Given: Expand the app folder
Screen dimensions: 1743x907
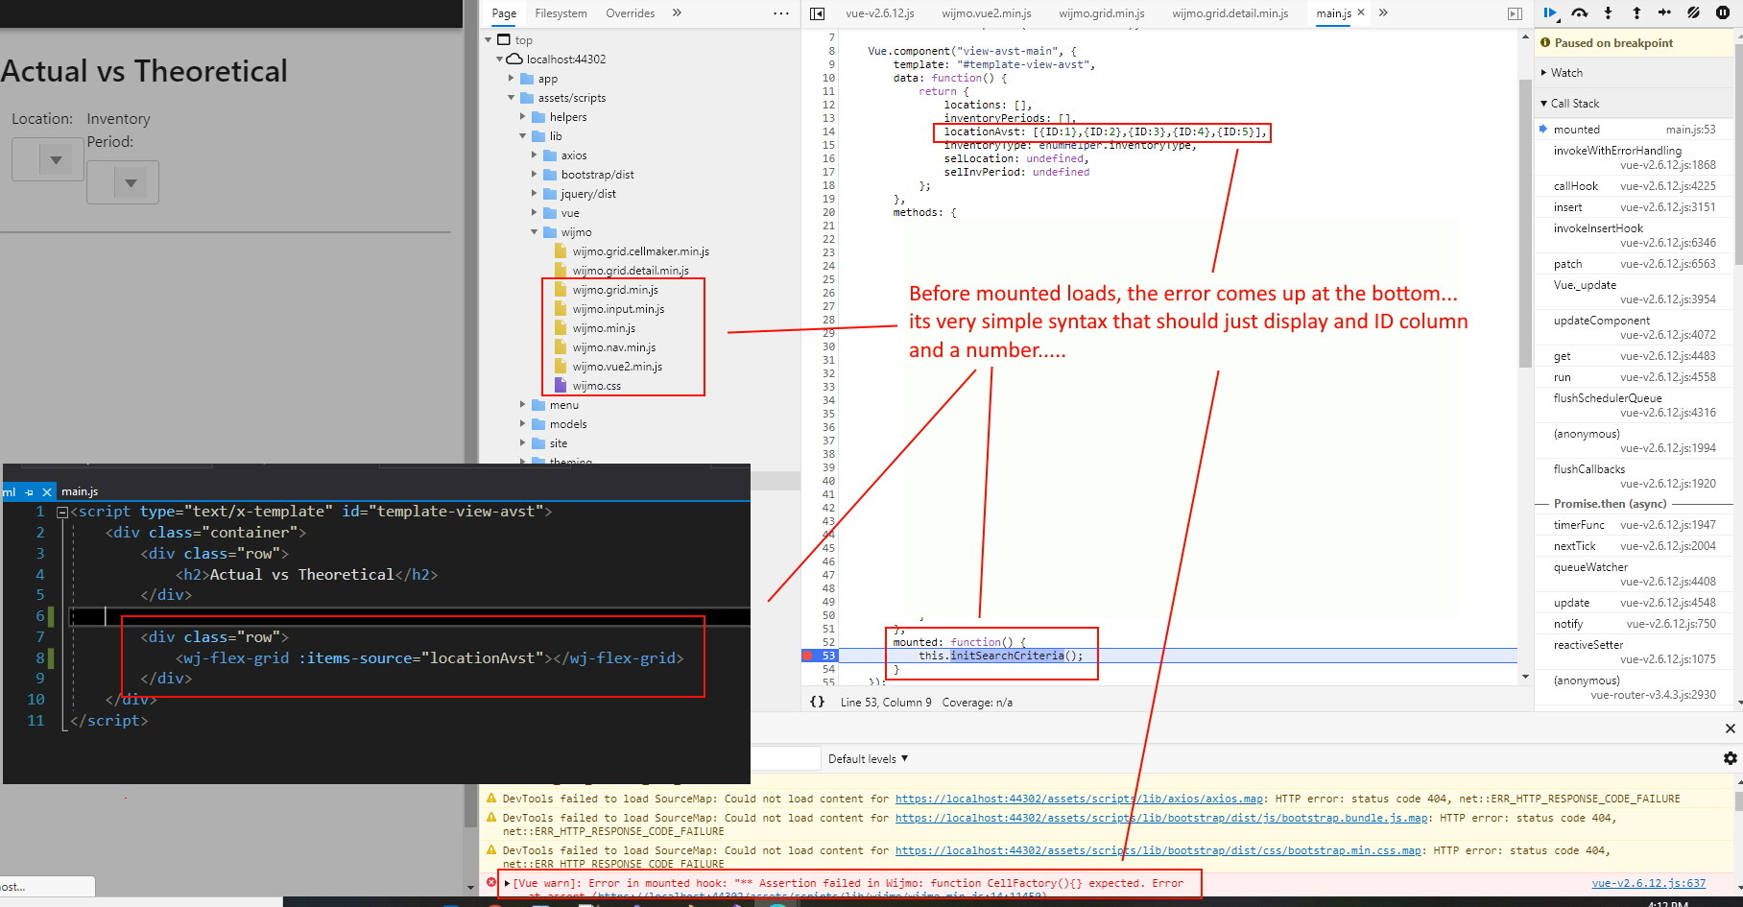Looking at the screenshot, I should point(512,79).
